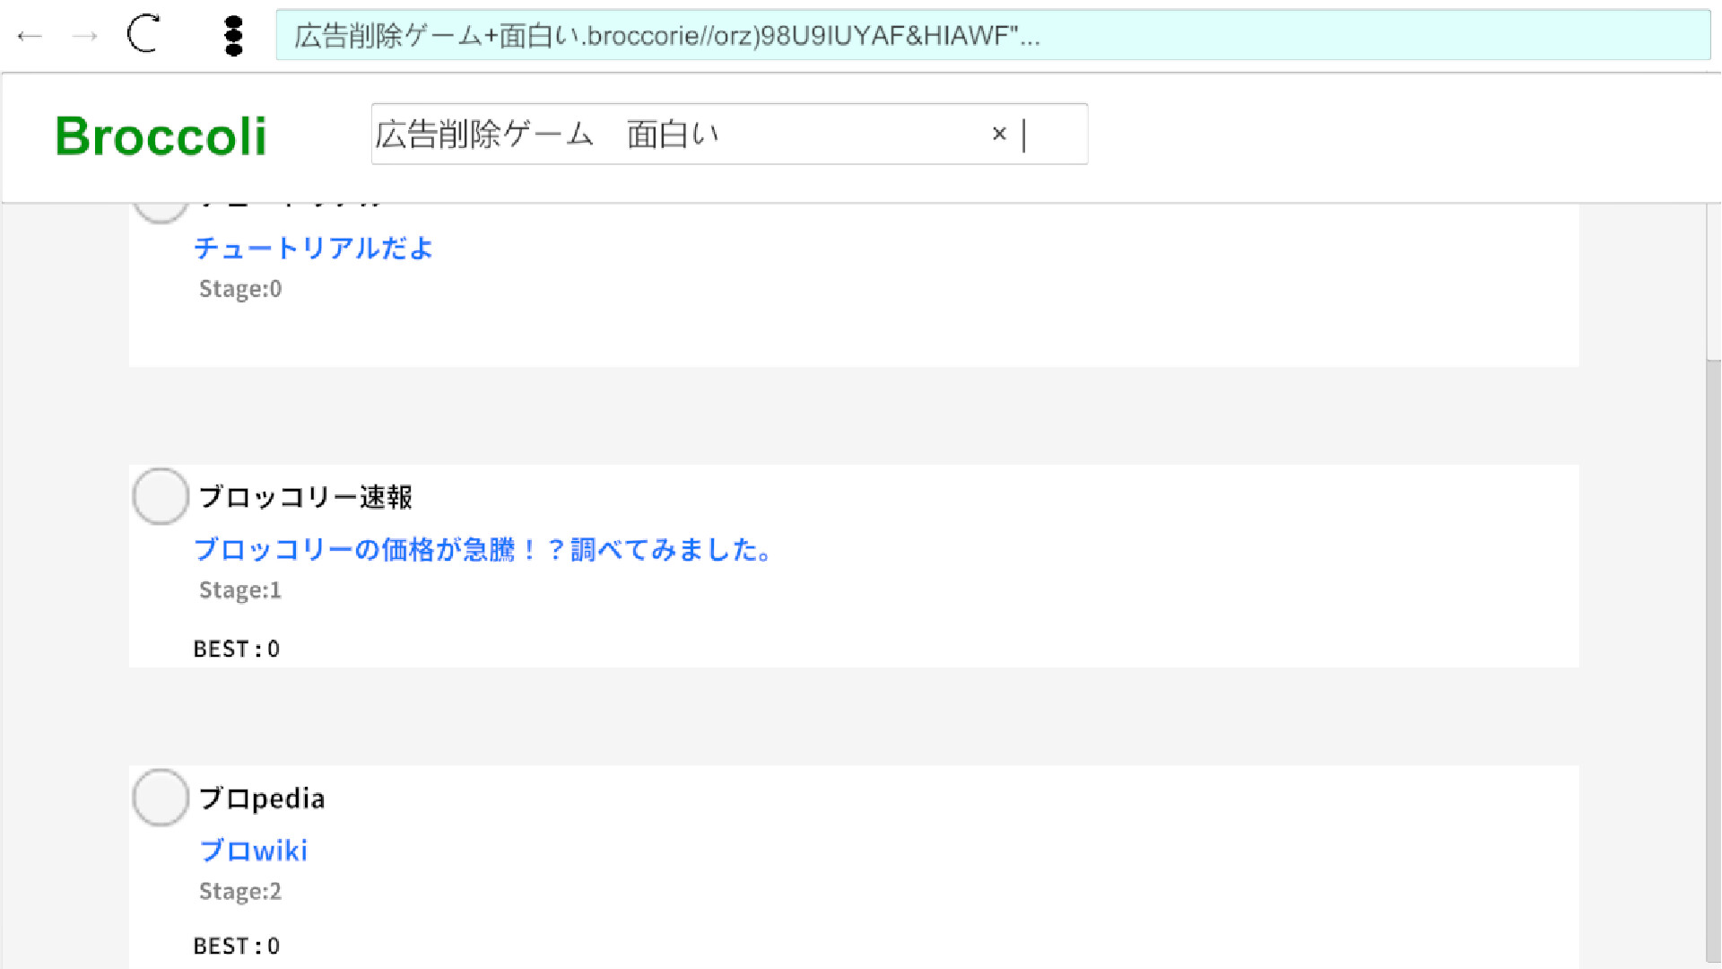Click the ブロpedia site name
Screen dimensions: 1722x969
pyautogui.click(x=262, y=799)
